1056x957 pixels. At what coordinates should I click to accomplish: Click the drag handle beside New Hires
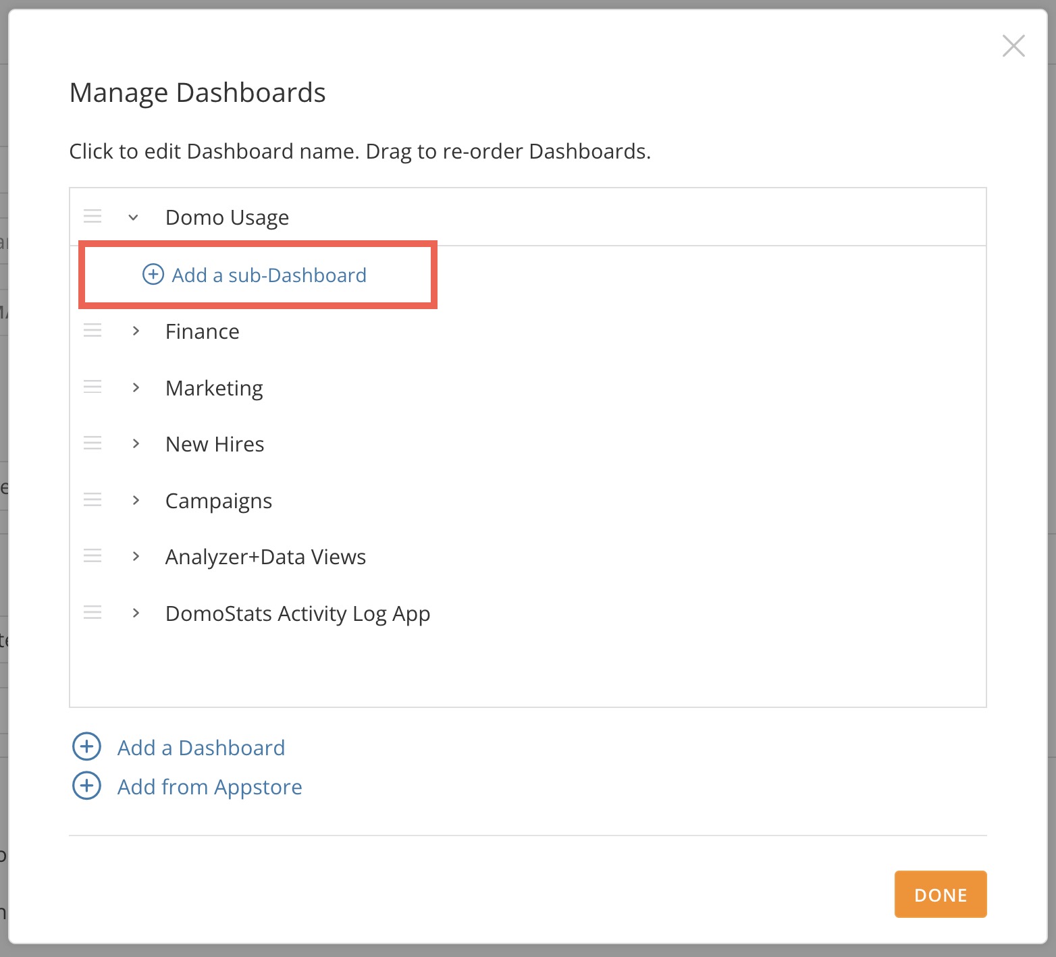[93, 443]
